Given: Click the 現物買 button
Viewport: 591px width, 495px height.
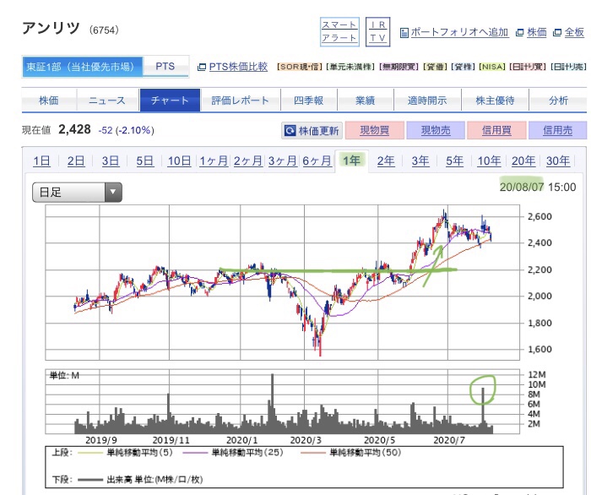Looking at the screenshot, I should pos(375,130).
